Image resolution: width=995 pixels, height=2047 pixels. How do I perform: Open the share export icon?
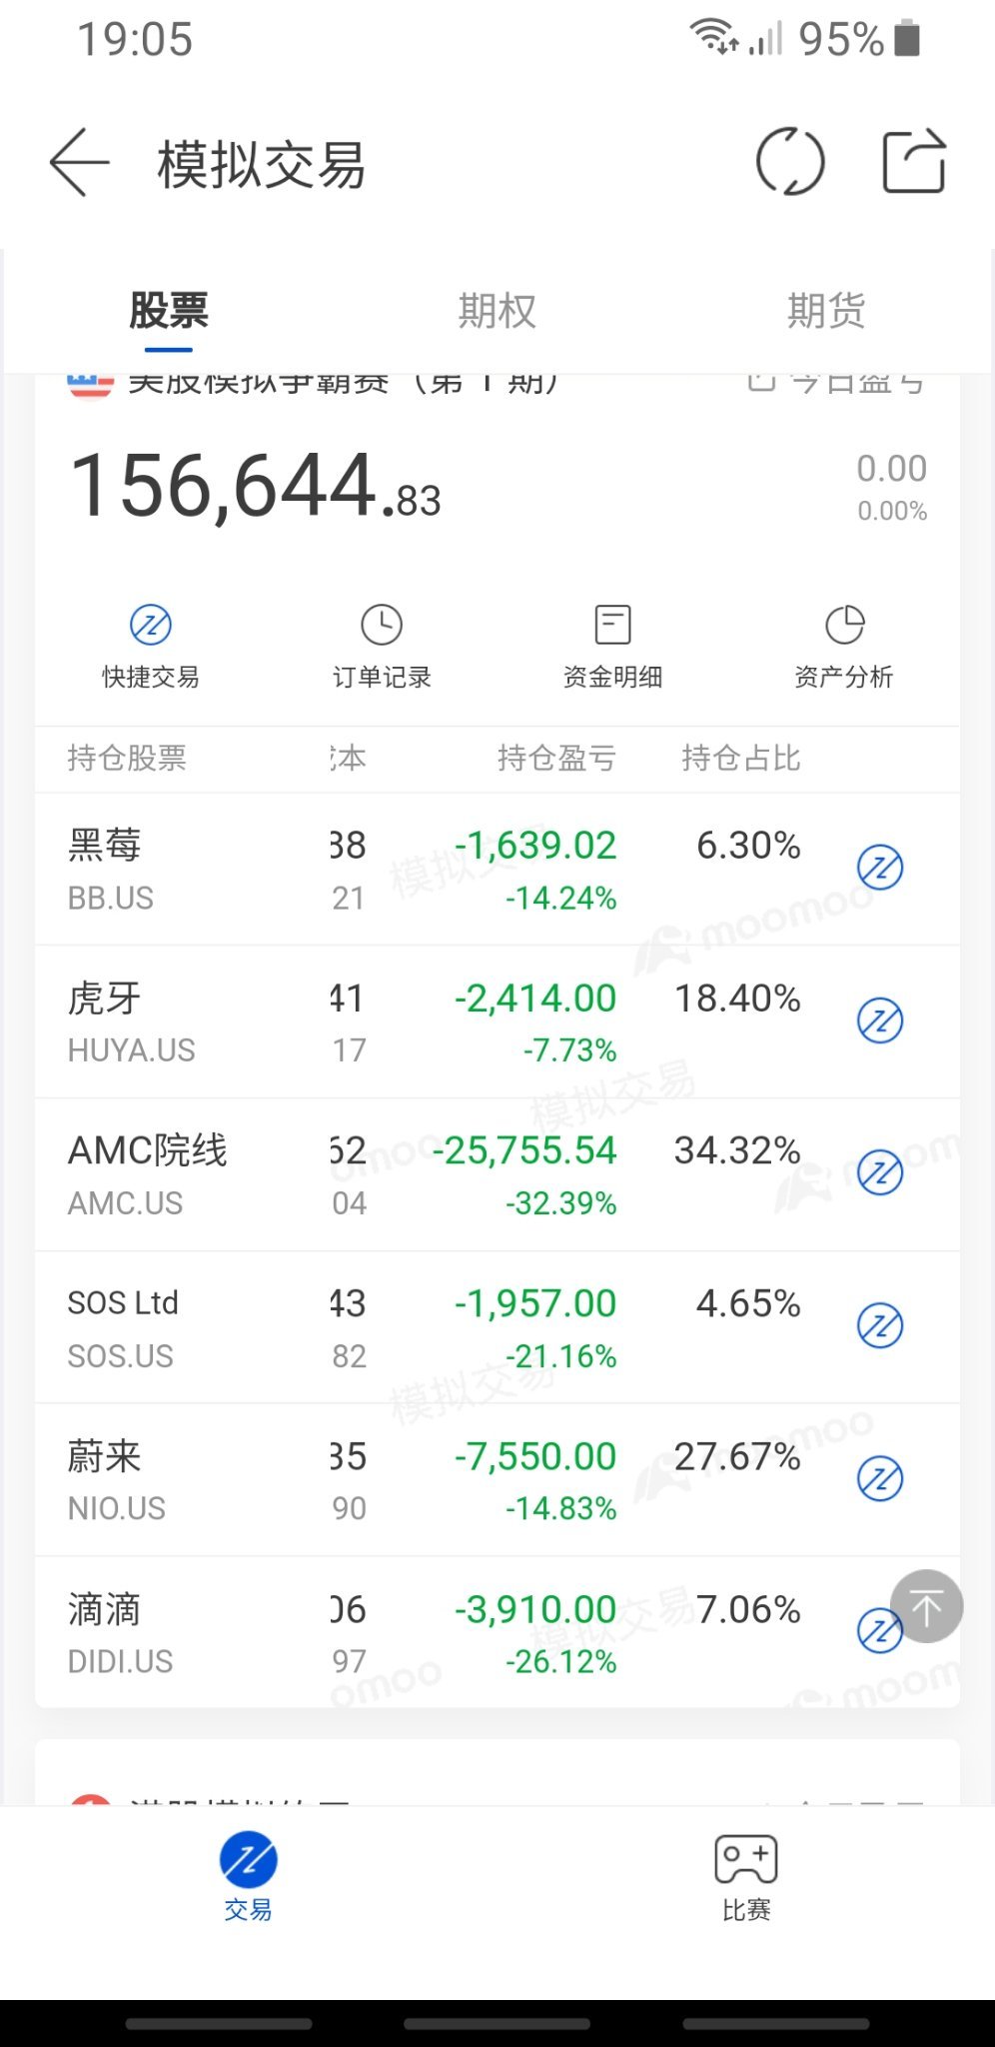914,161
